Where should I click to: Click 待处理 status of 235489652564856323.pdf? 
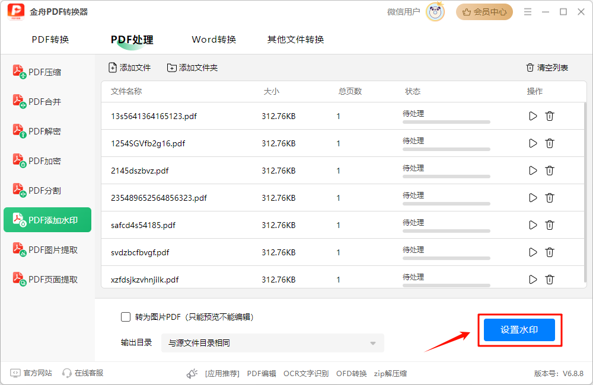pyautogui.click(x=413, y=195)
